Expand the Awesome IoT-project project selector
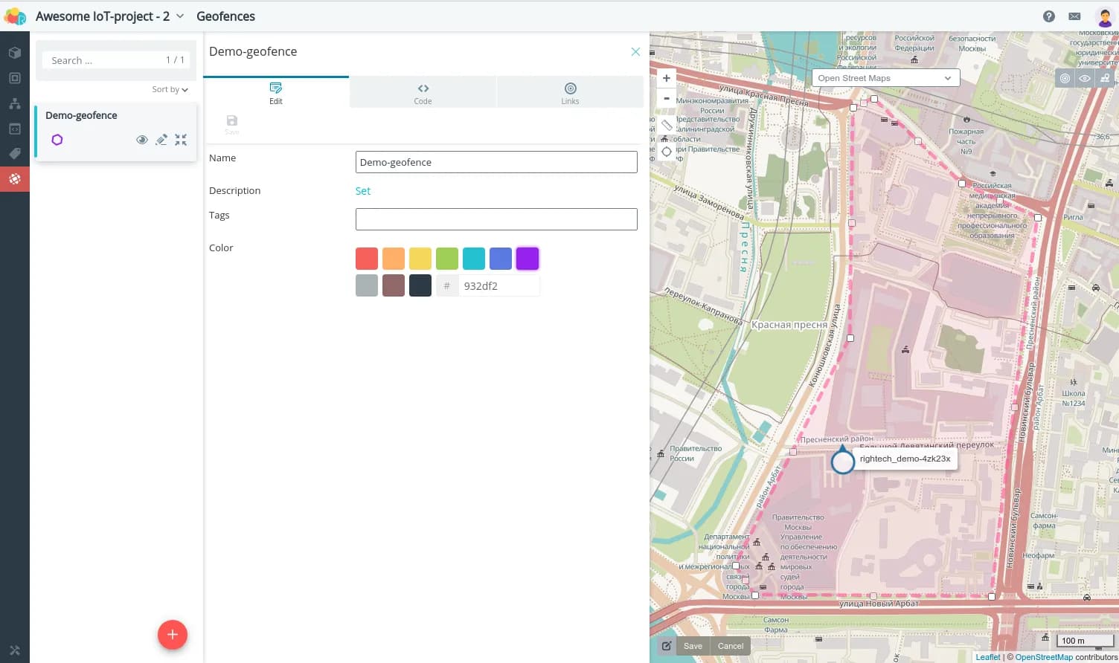The width and height of the screenshot is (1119, 663). (x=180, y=16)
